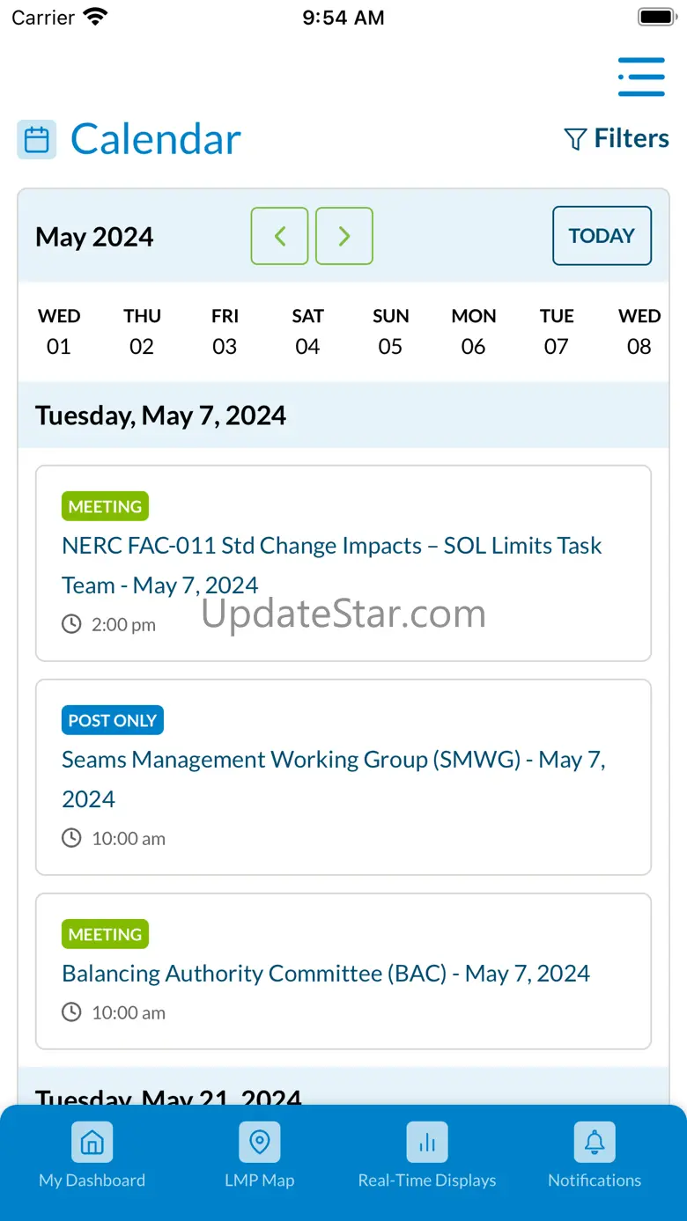Select Friday 03 in the date strip
Image resolution: width=687 pixels, height=1221 pixels.
coord(225,332)
